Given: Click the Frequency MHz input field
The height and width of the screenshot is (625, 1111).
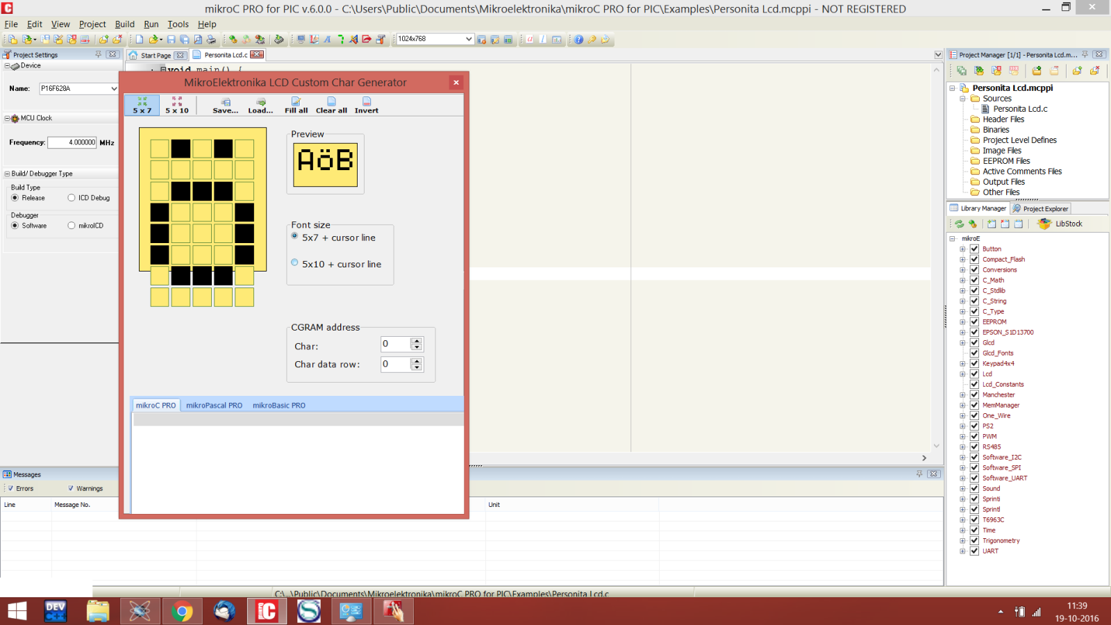Looking at the screenshot, I should tap(72, 142).
